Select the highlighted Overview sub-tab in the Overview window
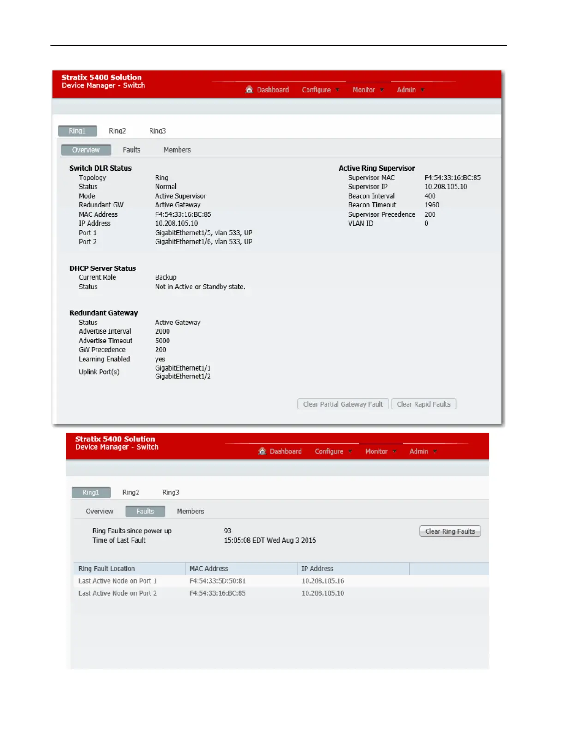The height and width of the screenshot is (732, 565). click(86, 150)
